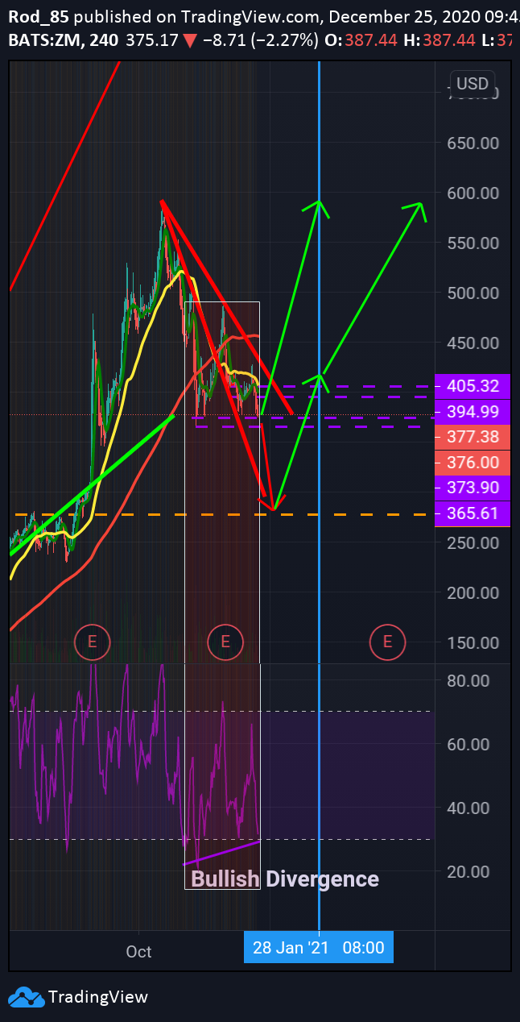Click the 394.99 price label

473,411
